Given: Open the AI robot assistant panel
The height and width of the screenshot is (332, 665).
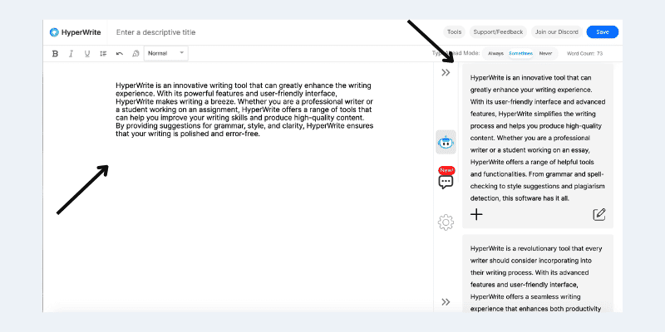Looking at the screenshot, I should [x=446, y=142].
